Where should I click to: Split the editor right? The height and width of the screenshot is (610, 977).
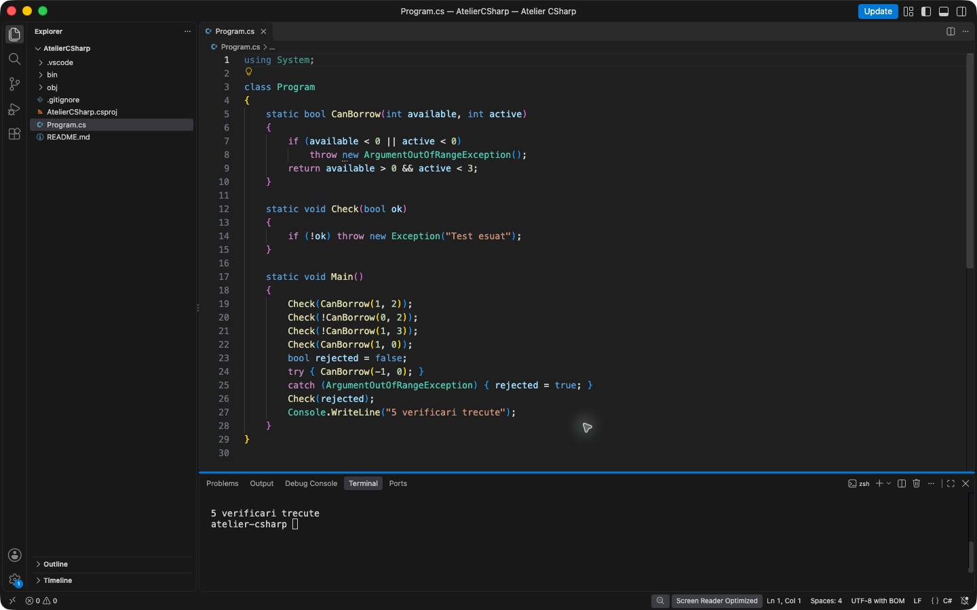(951, 31)
